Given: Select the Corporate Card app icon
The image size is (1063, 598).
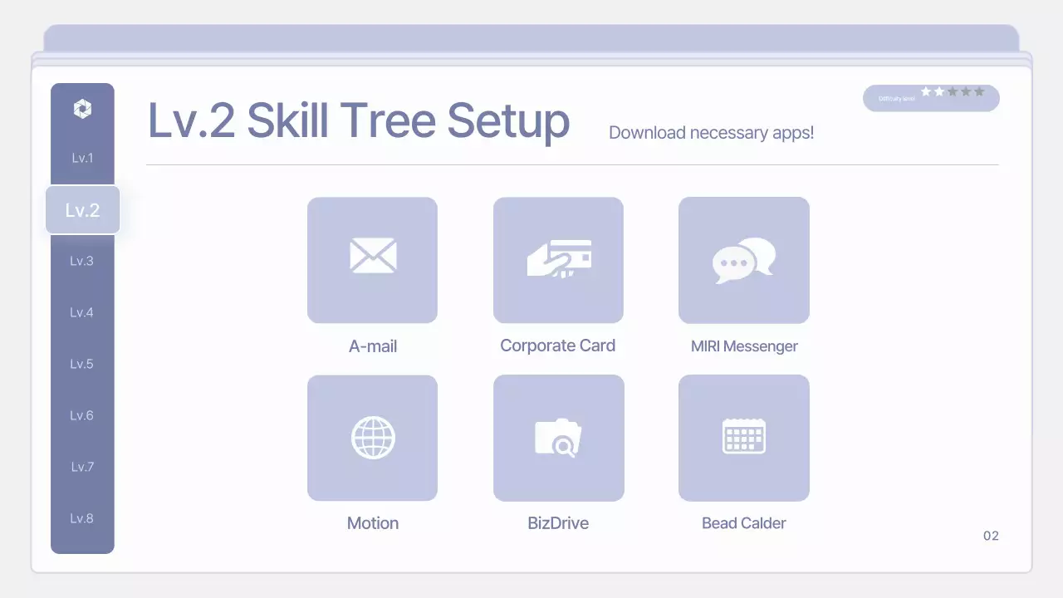Looking at the screenshot, I should click(x=558, y=258).
